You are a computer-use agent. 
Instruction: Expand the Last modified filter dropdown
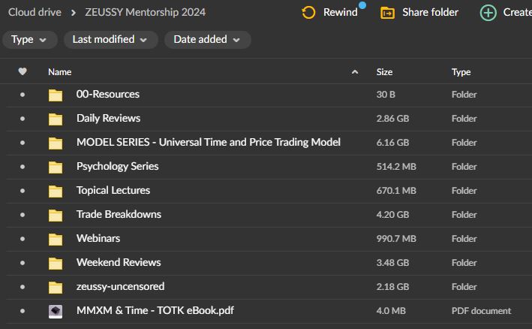coord(110,40)
